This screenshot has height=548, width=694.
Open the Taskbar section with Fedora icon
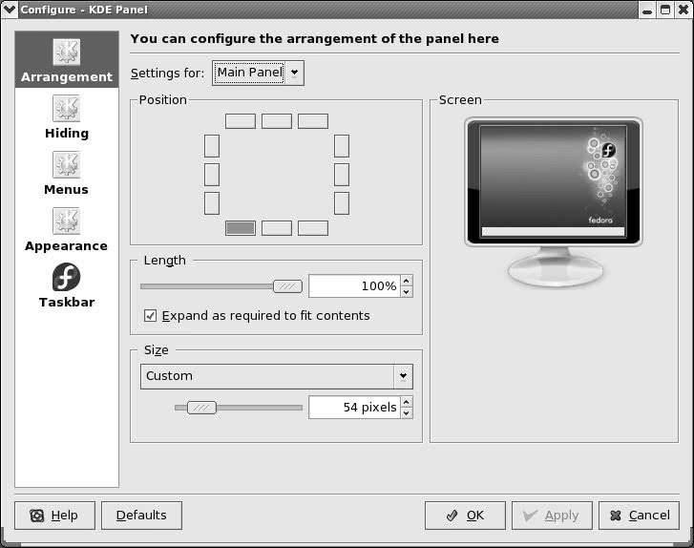(67, 285)
